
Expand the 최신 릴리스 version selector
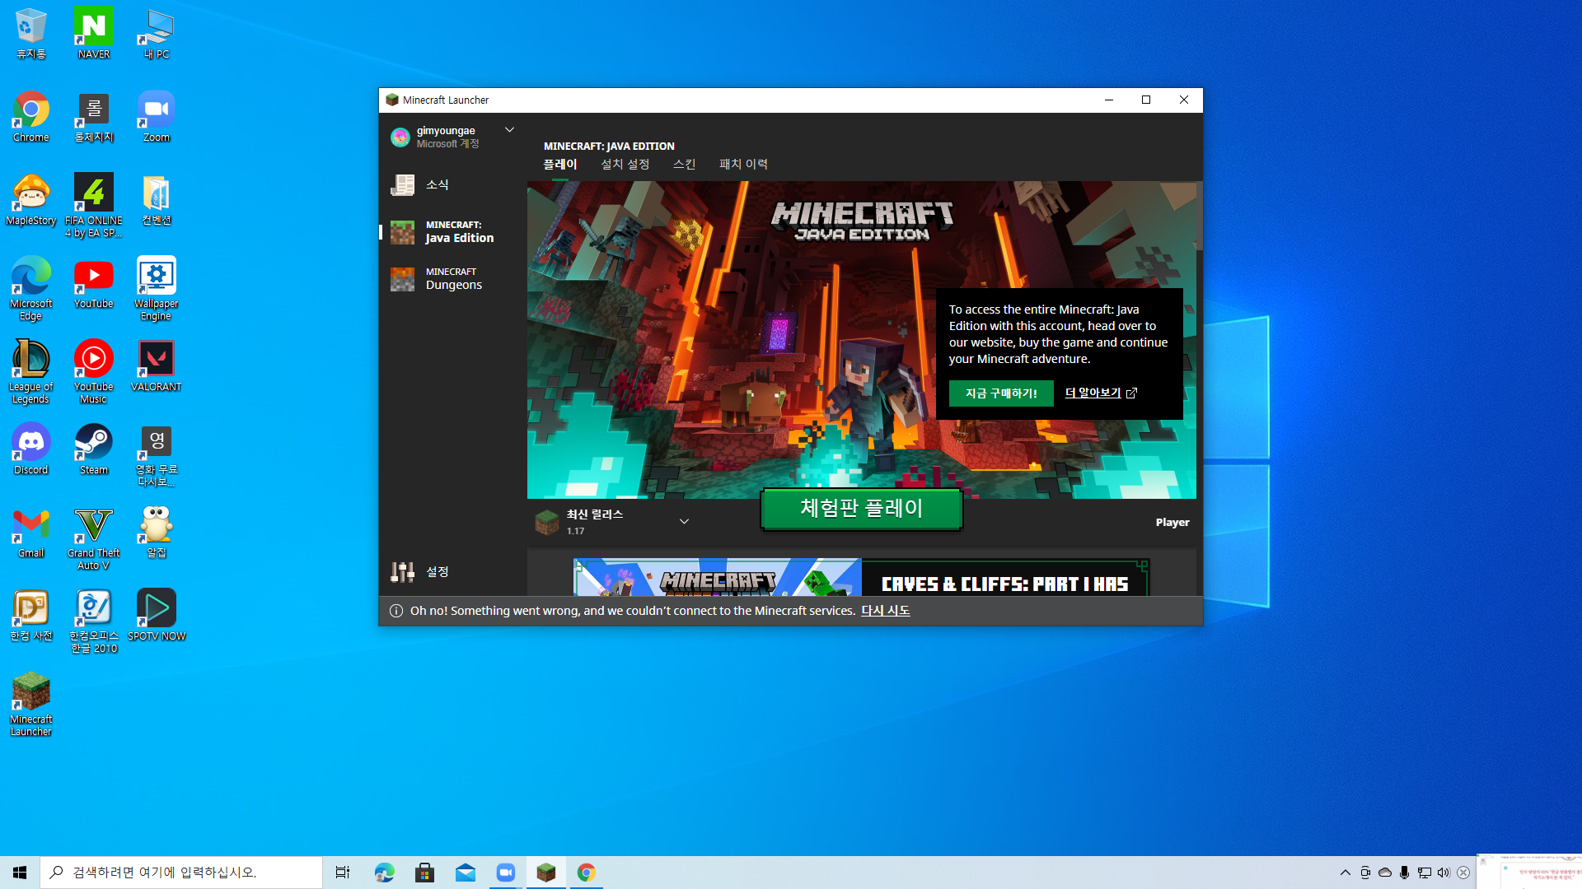(684, 522)
